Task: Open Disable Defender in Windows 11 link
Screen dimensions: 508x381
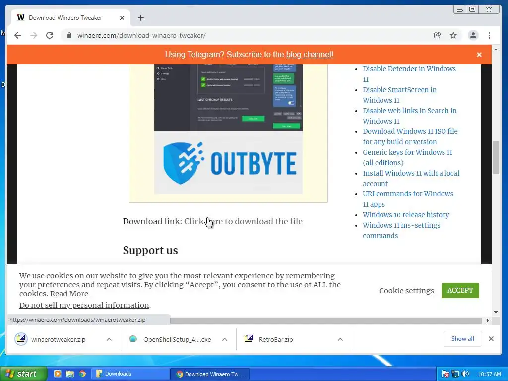Action: (x=409, y=74)
